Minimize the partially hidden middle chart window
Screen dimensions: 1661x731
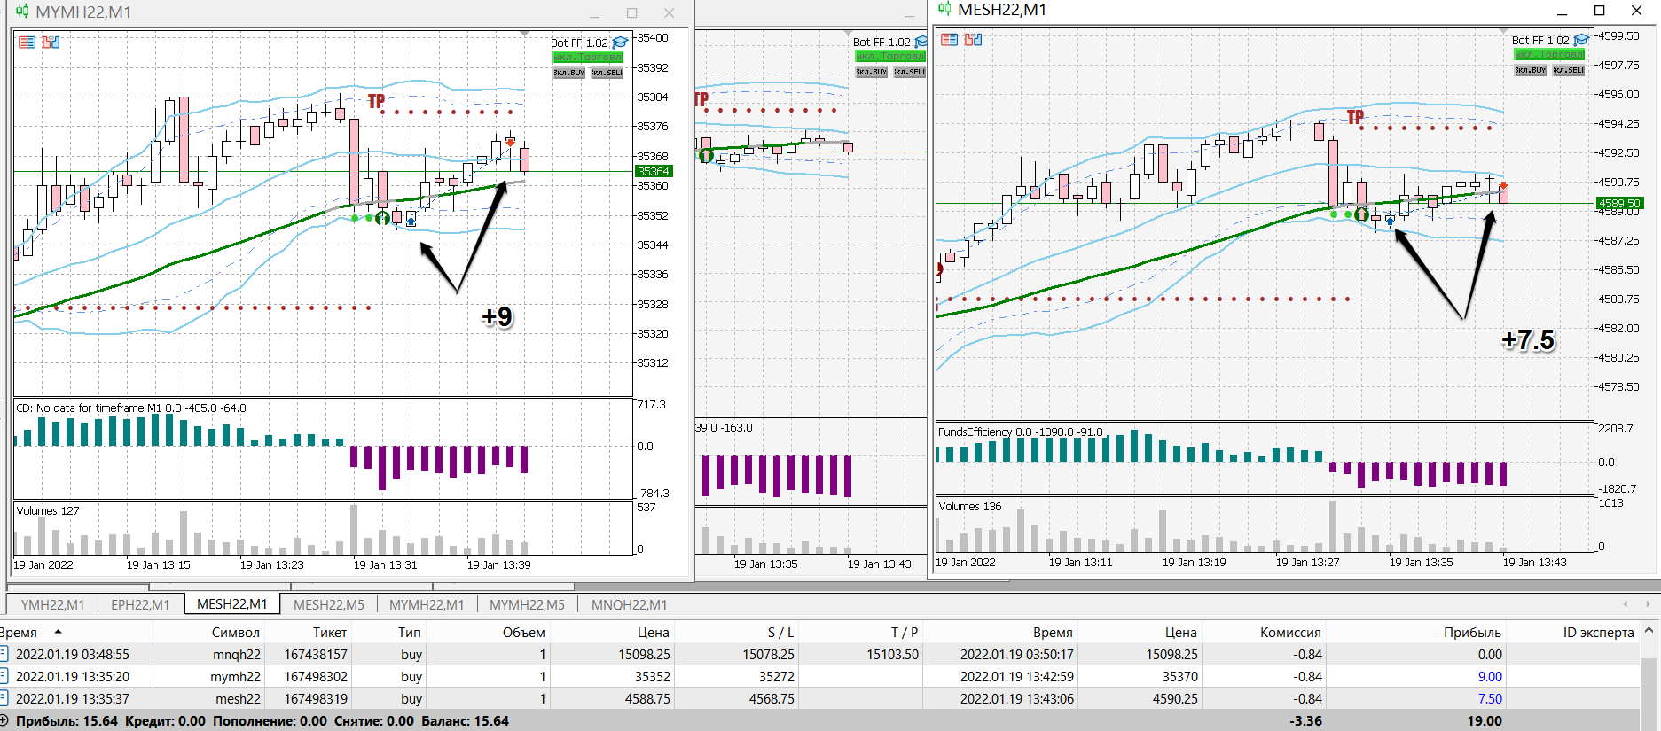909,14
